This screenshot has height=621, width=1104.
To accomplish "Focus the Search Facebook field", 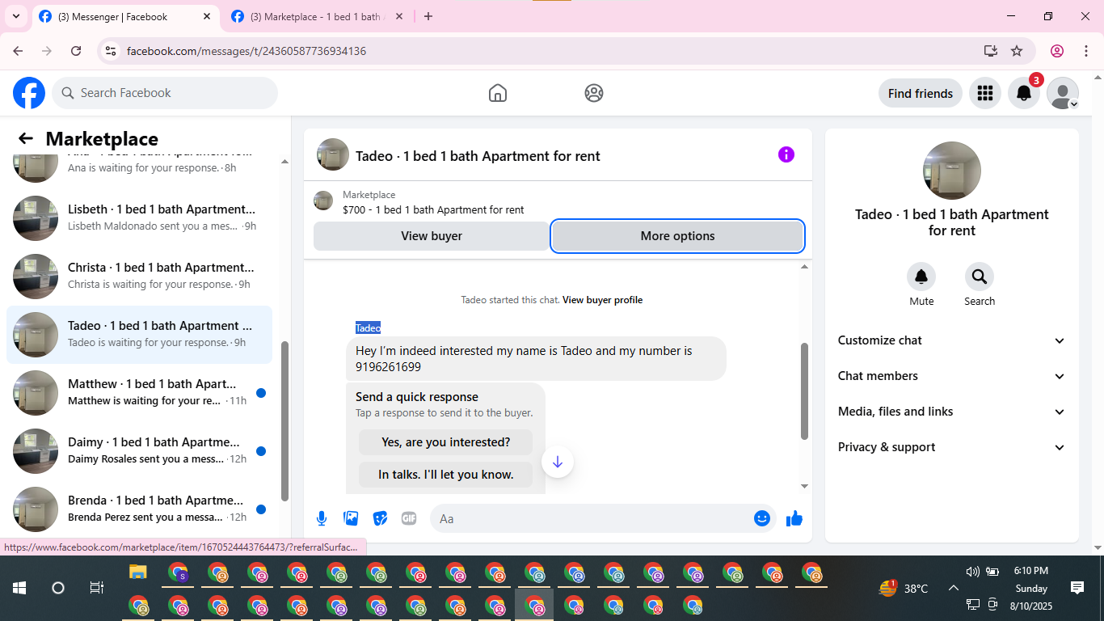I will [x=165, y=93].
